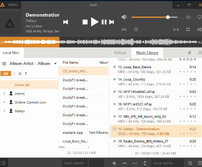Open the sleep timer clock icon
The image size is (202, 167).
point(136,30)
